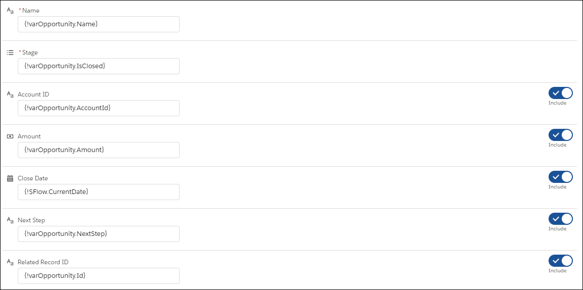Click the Stage field label

tap(30, 53)
